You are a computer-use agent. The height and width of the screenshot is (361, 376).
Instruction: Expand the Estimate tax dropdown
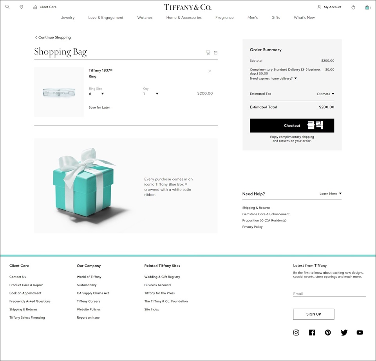pos(325,94)
